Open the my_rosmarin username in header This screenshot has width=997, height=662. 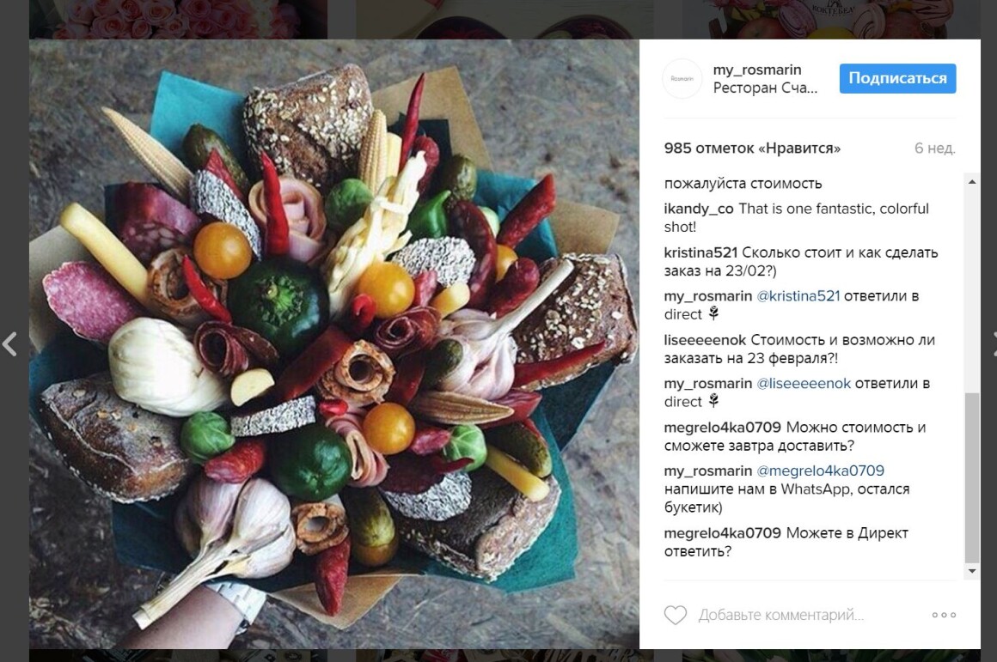pos(756,70)
